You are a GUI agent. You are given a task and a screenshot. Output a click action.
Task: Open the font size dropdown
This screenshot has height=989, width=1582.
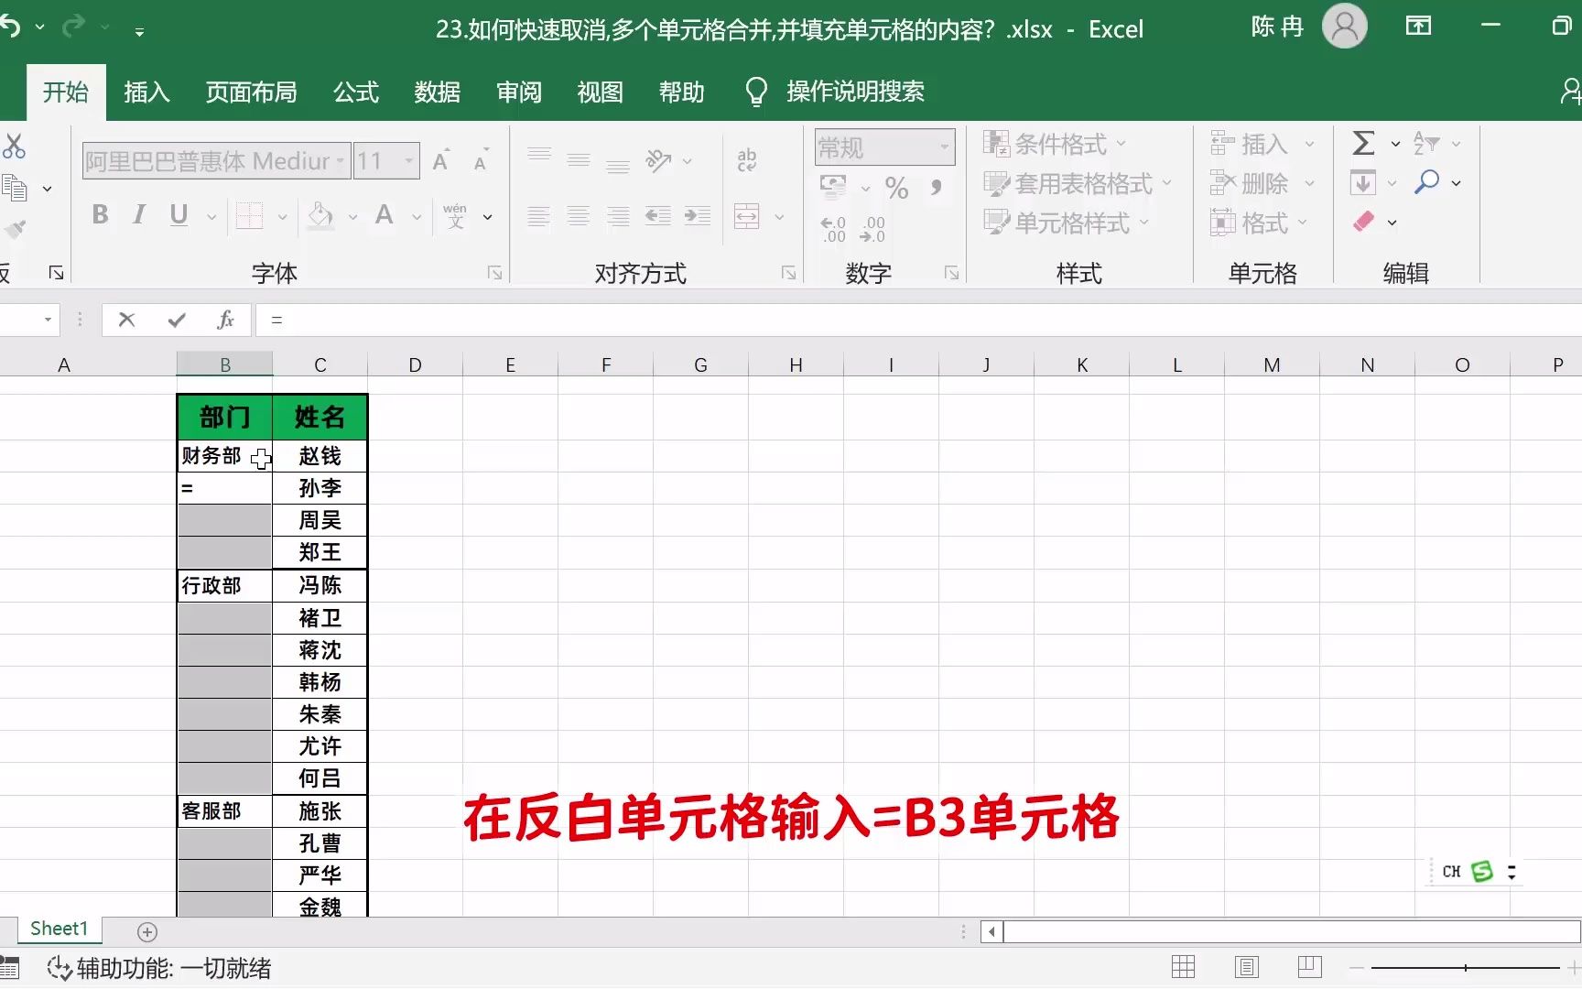click(x=407, y=160)
